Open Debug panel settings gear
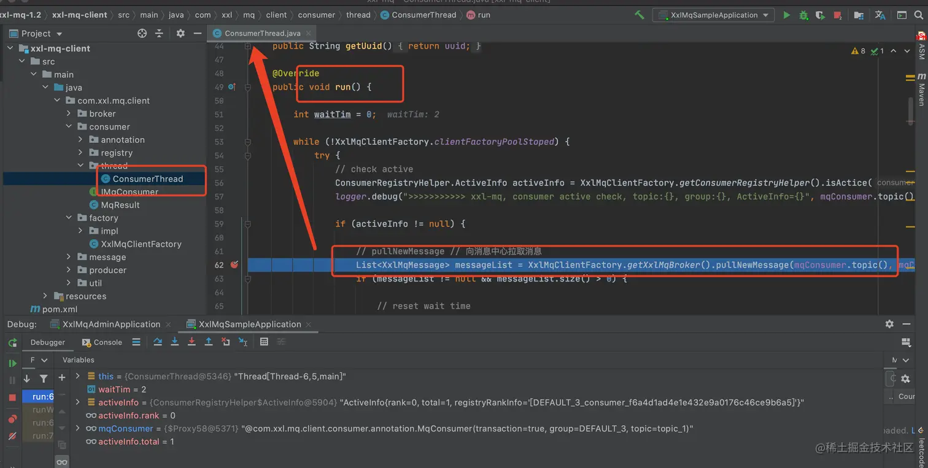Viewport: 928px width, 468px height. 889,324
